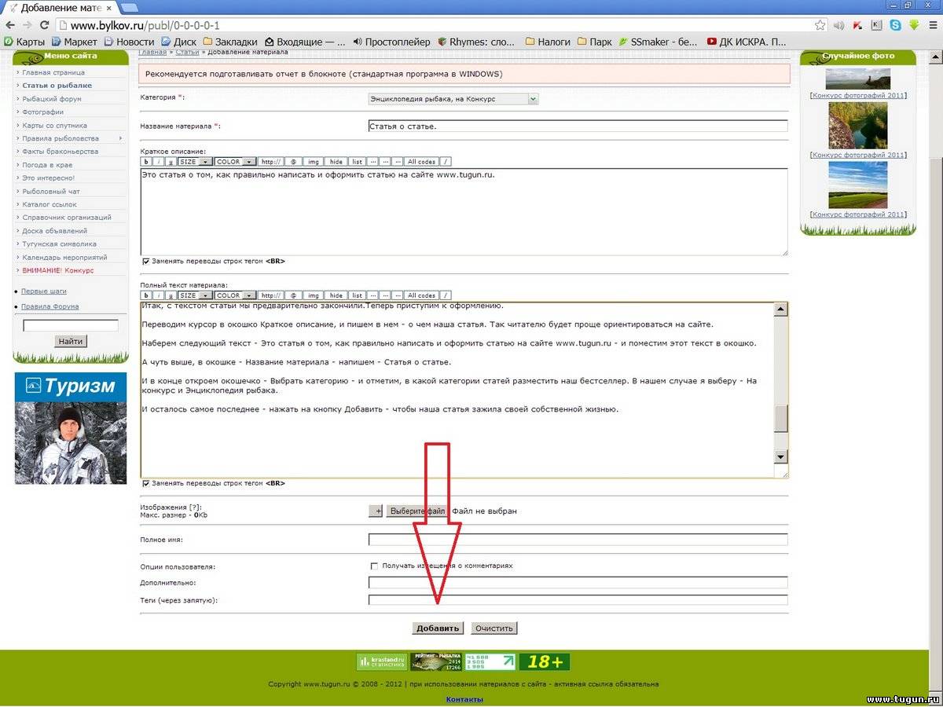
Task: Open SIZE dropdown in Полный текст toolbar
Action: 195,295
